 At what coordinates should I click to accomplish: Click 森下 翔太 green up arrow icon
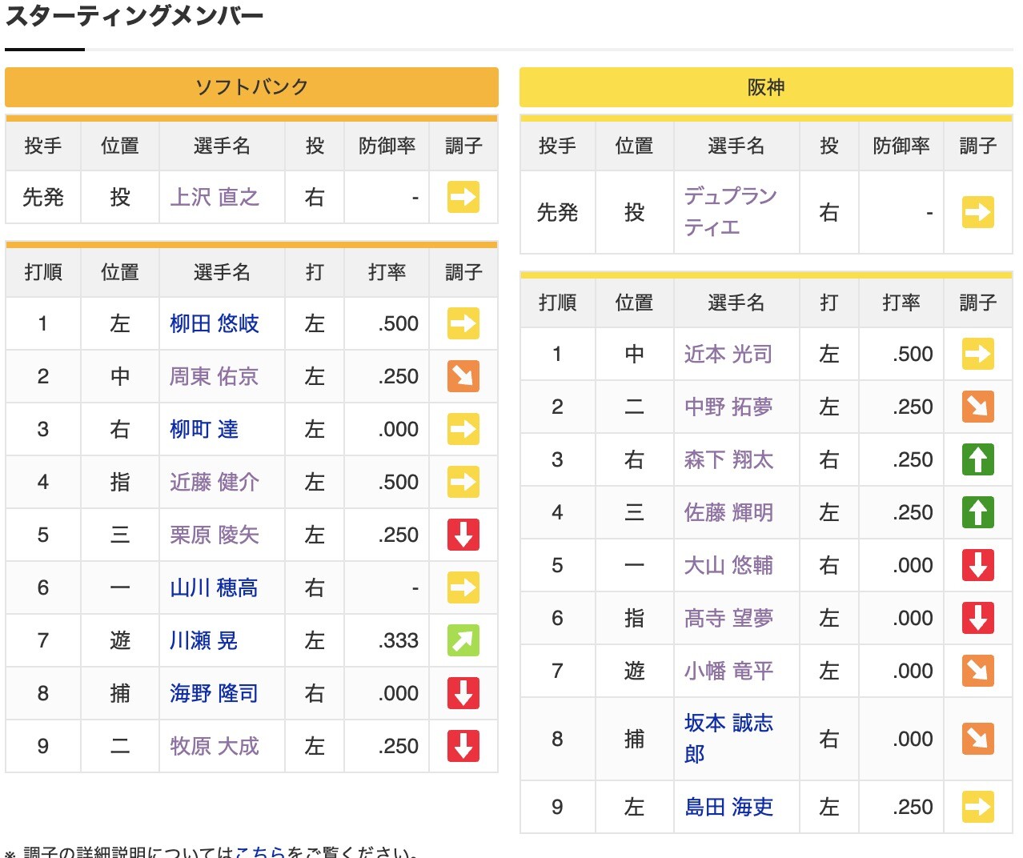(x=978, y=459)
